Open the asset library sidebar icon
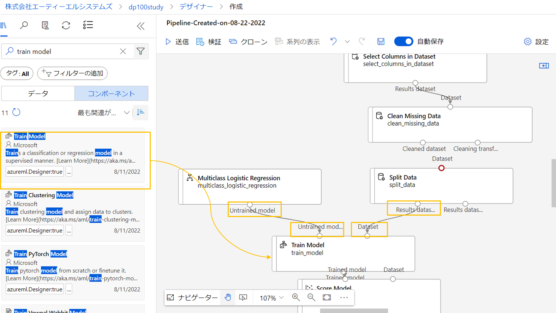 click(4, 25)
